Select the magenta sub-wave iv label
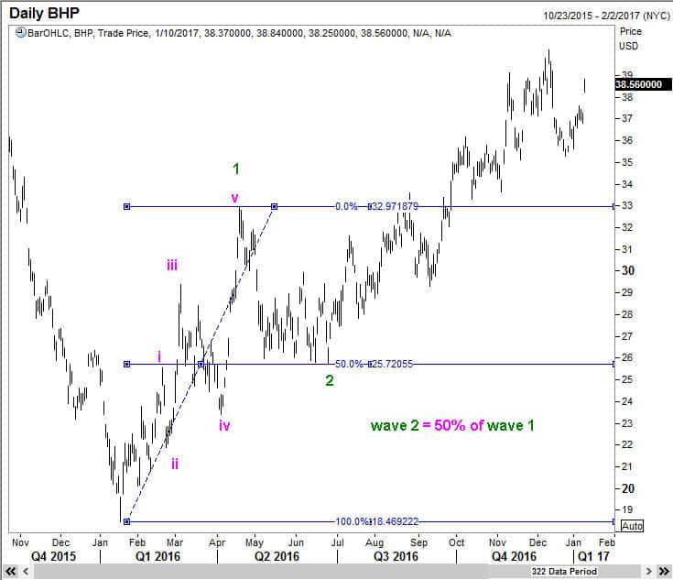673x580 pixels. (224, 425)
